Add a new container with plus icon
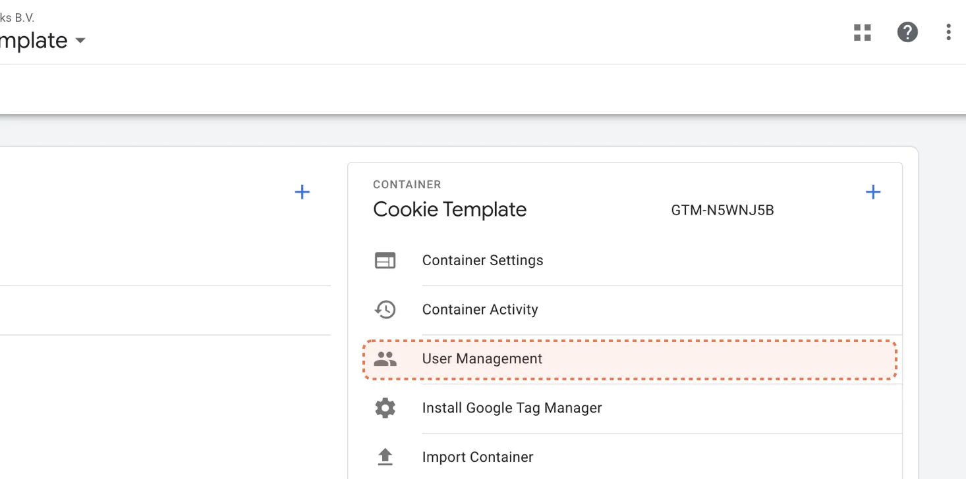This screenshot has width=966, height=479. 873,192
